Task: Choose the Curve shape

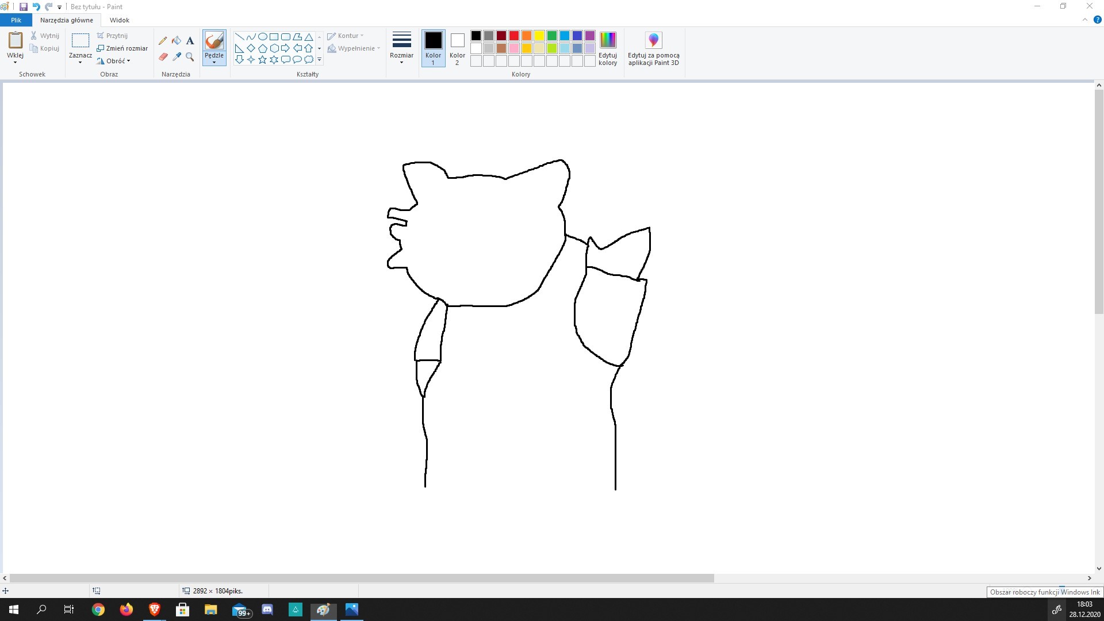Action: [251, 37]
